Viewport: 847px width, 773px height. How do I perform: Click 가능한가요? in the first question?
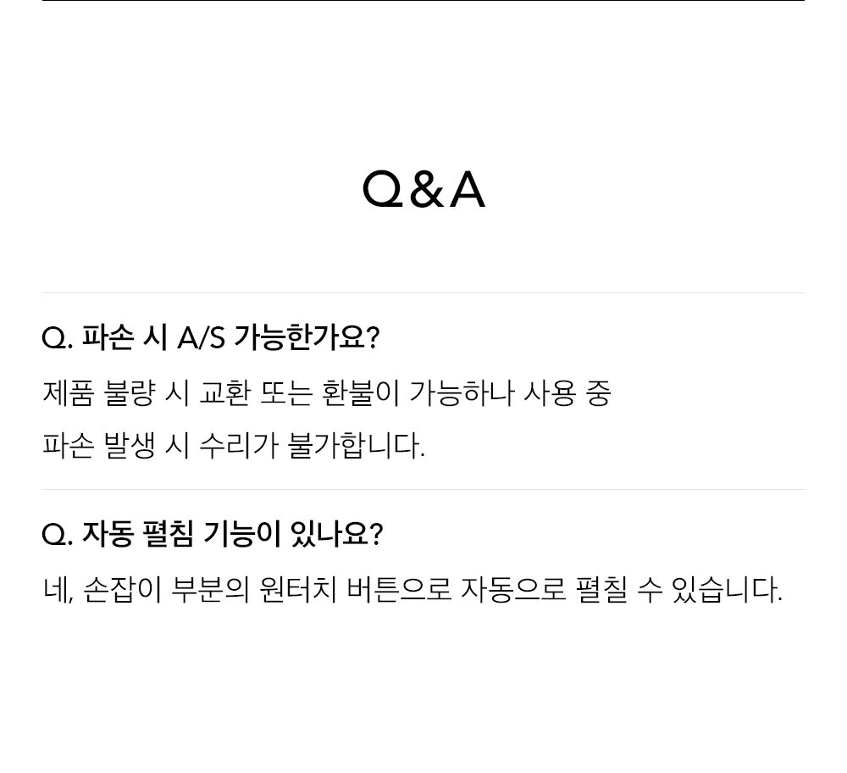(x=307, y=337)
